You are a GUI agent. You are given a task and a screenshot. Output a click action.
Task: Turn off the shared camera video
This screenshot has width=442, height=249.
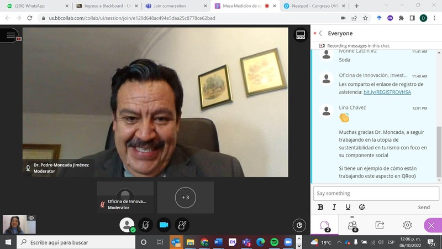pyautogui.click(x=164, y=225)
